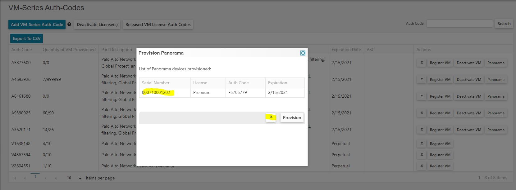Viewport: 516px width, 190px height.
Task: Click the help icon beside Add VM-Series Auth-Code
Action: [69, 24]
